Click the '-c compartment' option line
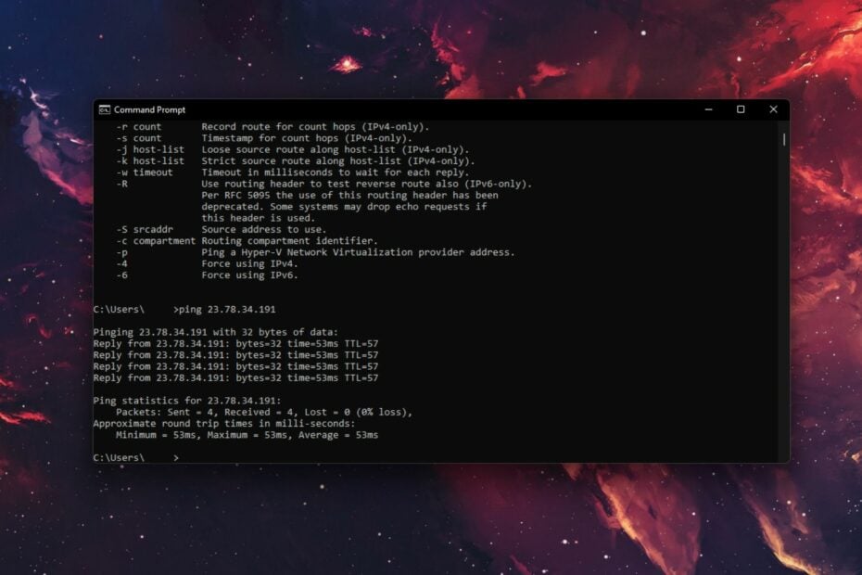 point(247,241)
